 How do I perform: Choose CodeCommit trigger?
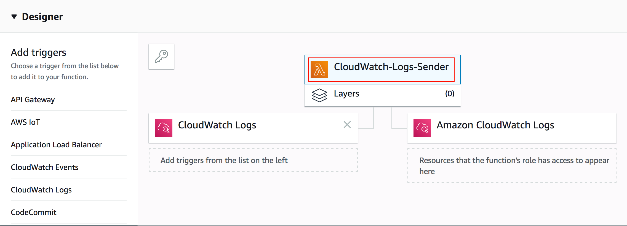[34, 212]
